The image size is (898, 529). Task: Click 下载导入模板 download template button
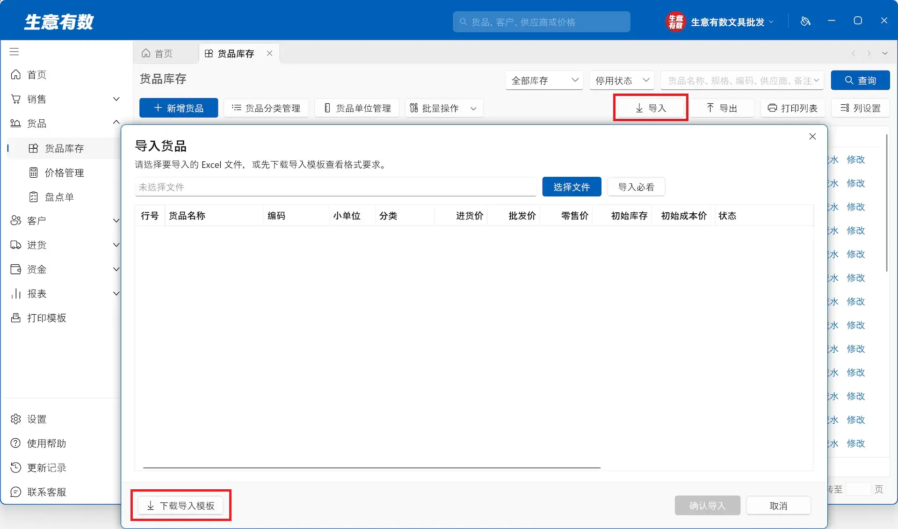181,506
